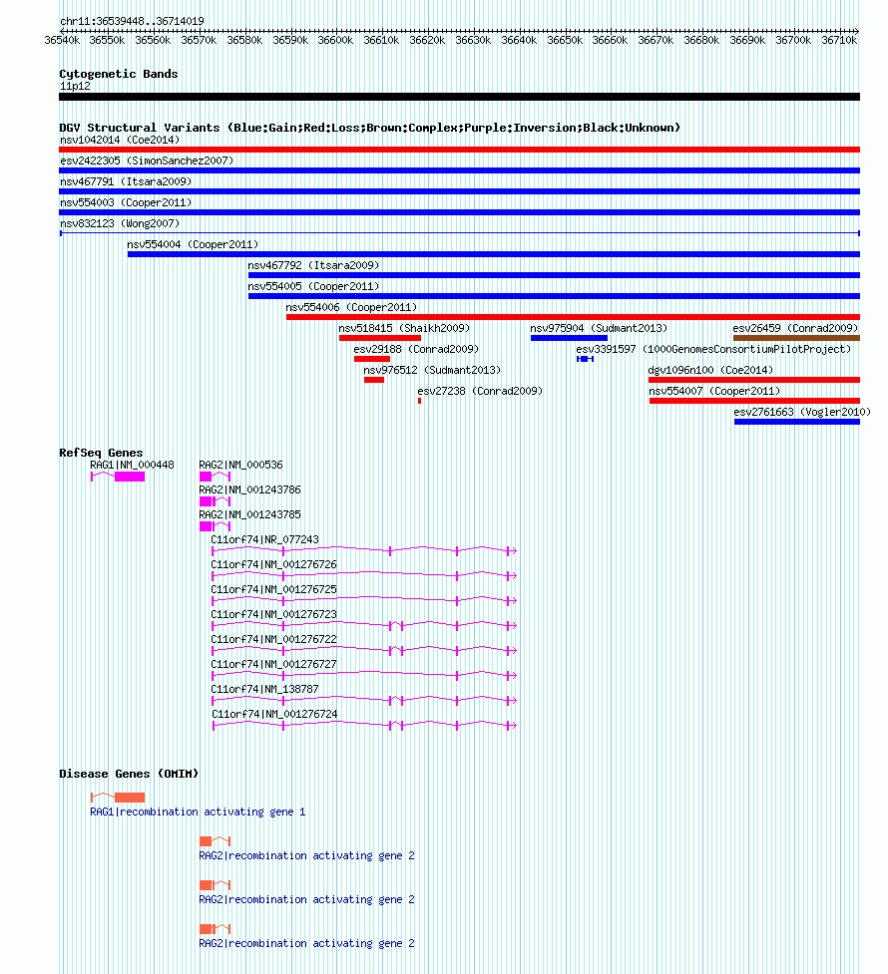The height and width of the screenshot is (974, 888).
Task: Click the small blue esv3391597 variant glyph
Action: point(585,359)
